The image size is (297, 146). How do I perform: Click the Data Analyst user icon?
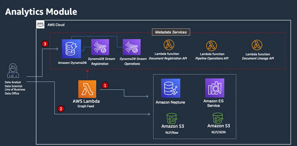tap(13, 71)
